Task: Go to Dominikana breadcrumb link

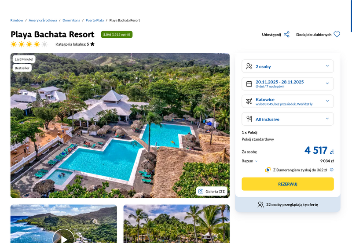Action: 71,20
